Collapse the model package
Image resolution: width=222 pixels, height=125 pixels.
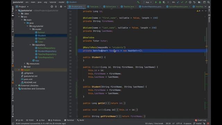[30, 29]
